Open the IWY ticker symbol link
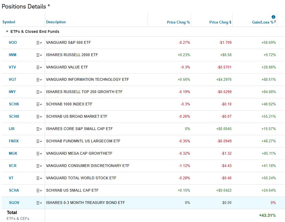 13,92
